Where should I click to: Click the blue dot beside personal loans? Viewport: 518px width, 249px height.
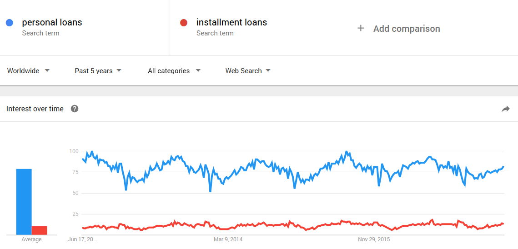[x=9, y=23]
